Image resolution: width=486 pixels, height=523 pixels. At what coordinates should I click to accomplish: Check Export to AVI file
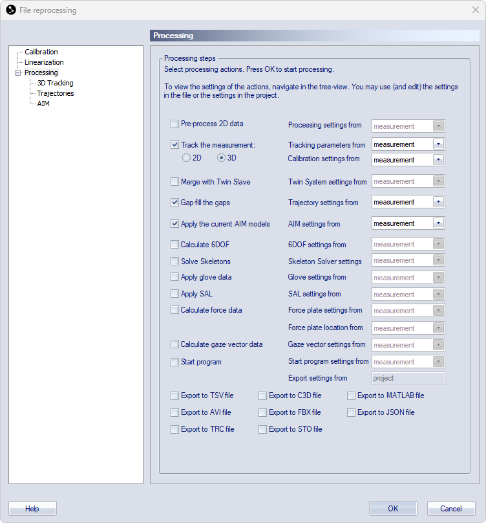point(174,412)
